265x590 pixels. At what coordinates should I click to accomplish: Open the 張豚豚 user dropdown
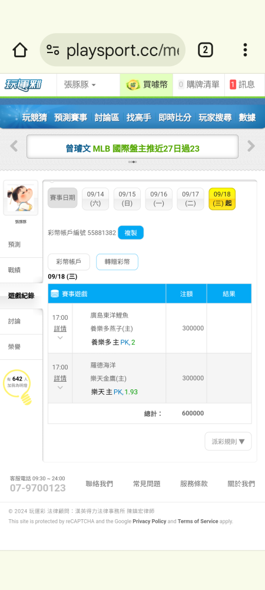pyautogui.click(x=80, y=84)
